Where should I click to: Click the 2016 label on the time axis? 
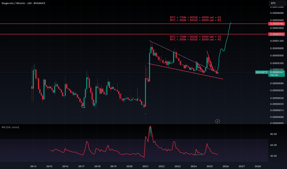point(65,166)
